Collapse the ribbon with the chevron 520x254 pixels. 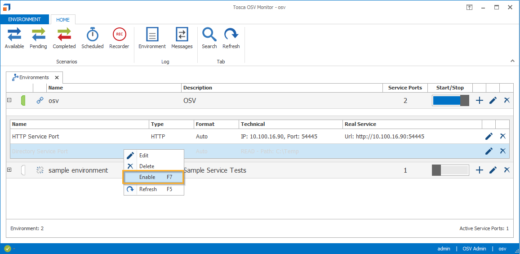pos(512,61)
